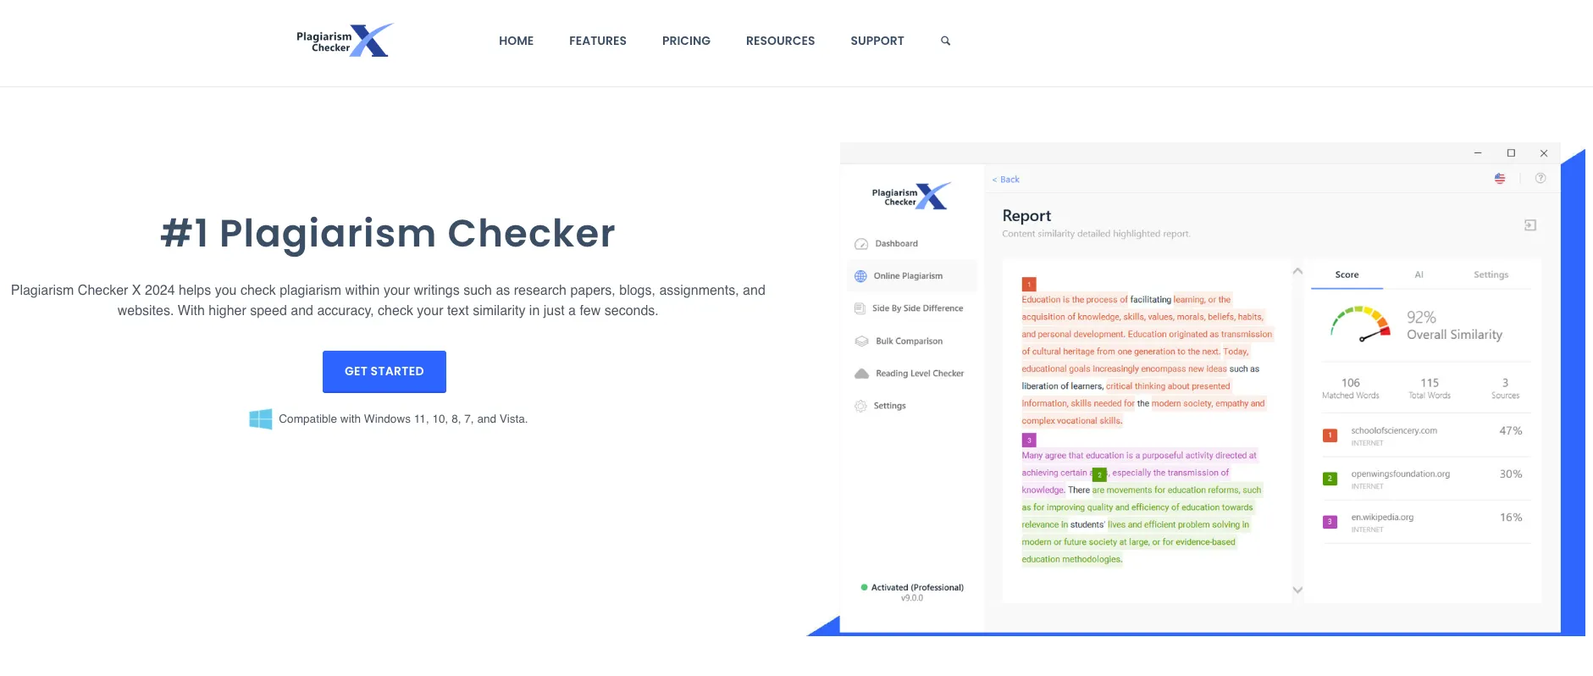Viewport: 1593px width, 676px height.
Task: Click the similarity gauge meter graphic
Action: 1361,325
